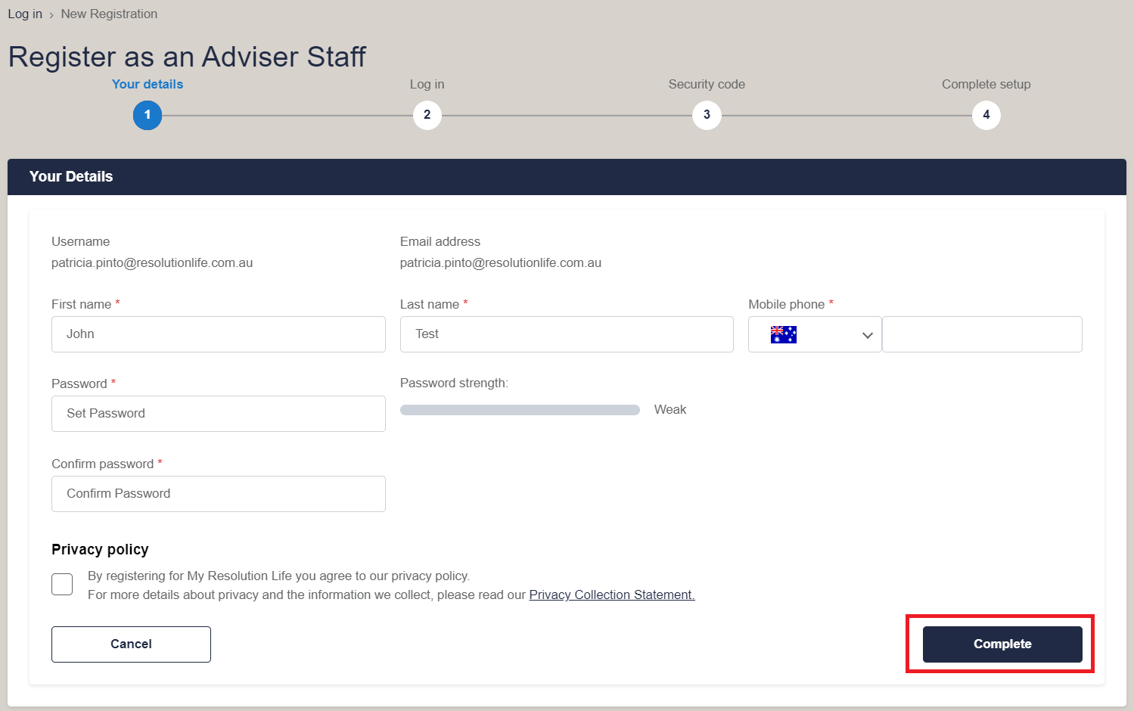Image resolution: width=1134 pixels, height=711 pixels.
Task: Select step 2 Log in circle
Action: coord(427,115)
